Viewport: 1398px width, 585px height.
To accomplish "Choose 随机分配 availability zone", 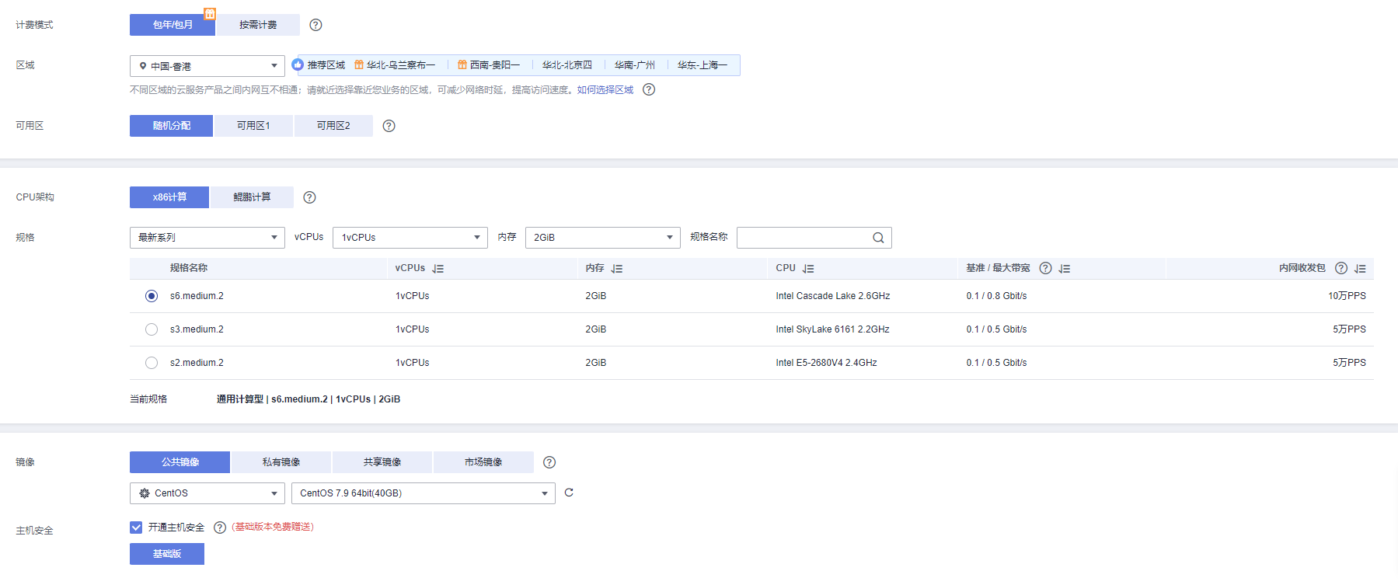I will (x=171, y=126).
